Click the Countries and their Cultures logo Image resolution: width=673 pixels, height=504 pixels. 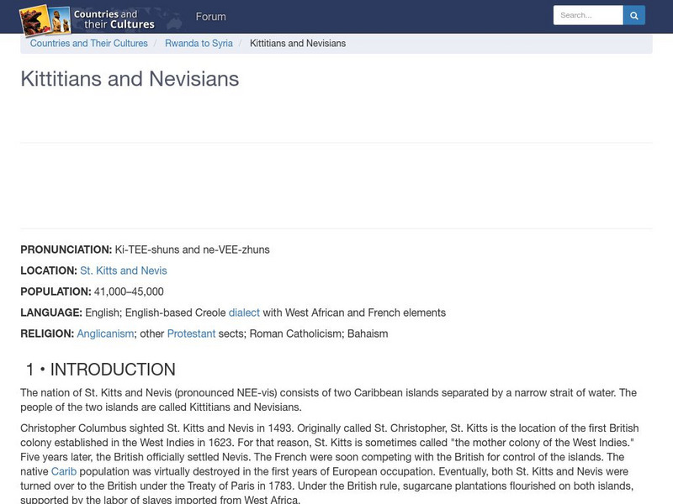pyautogui.click(x=87, y=19)
